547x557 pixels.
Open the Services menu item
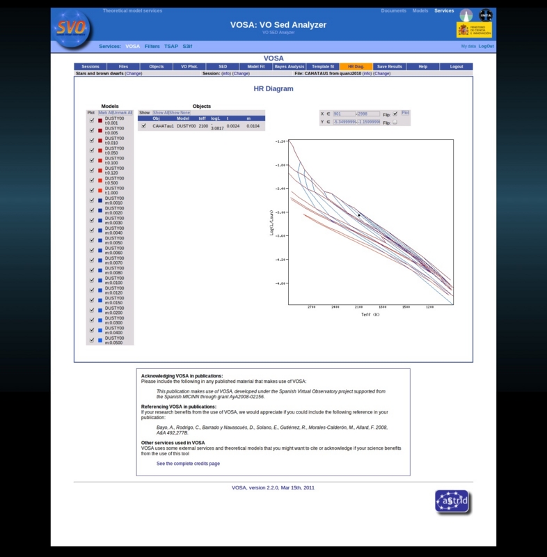click(444, 10)
